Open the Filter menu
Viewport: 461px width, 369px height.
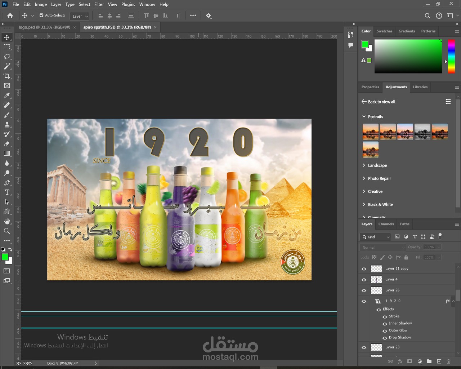point(99,4)
